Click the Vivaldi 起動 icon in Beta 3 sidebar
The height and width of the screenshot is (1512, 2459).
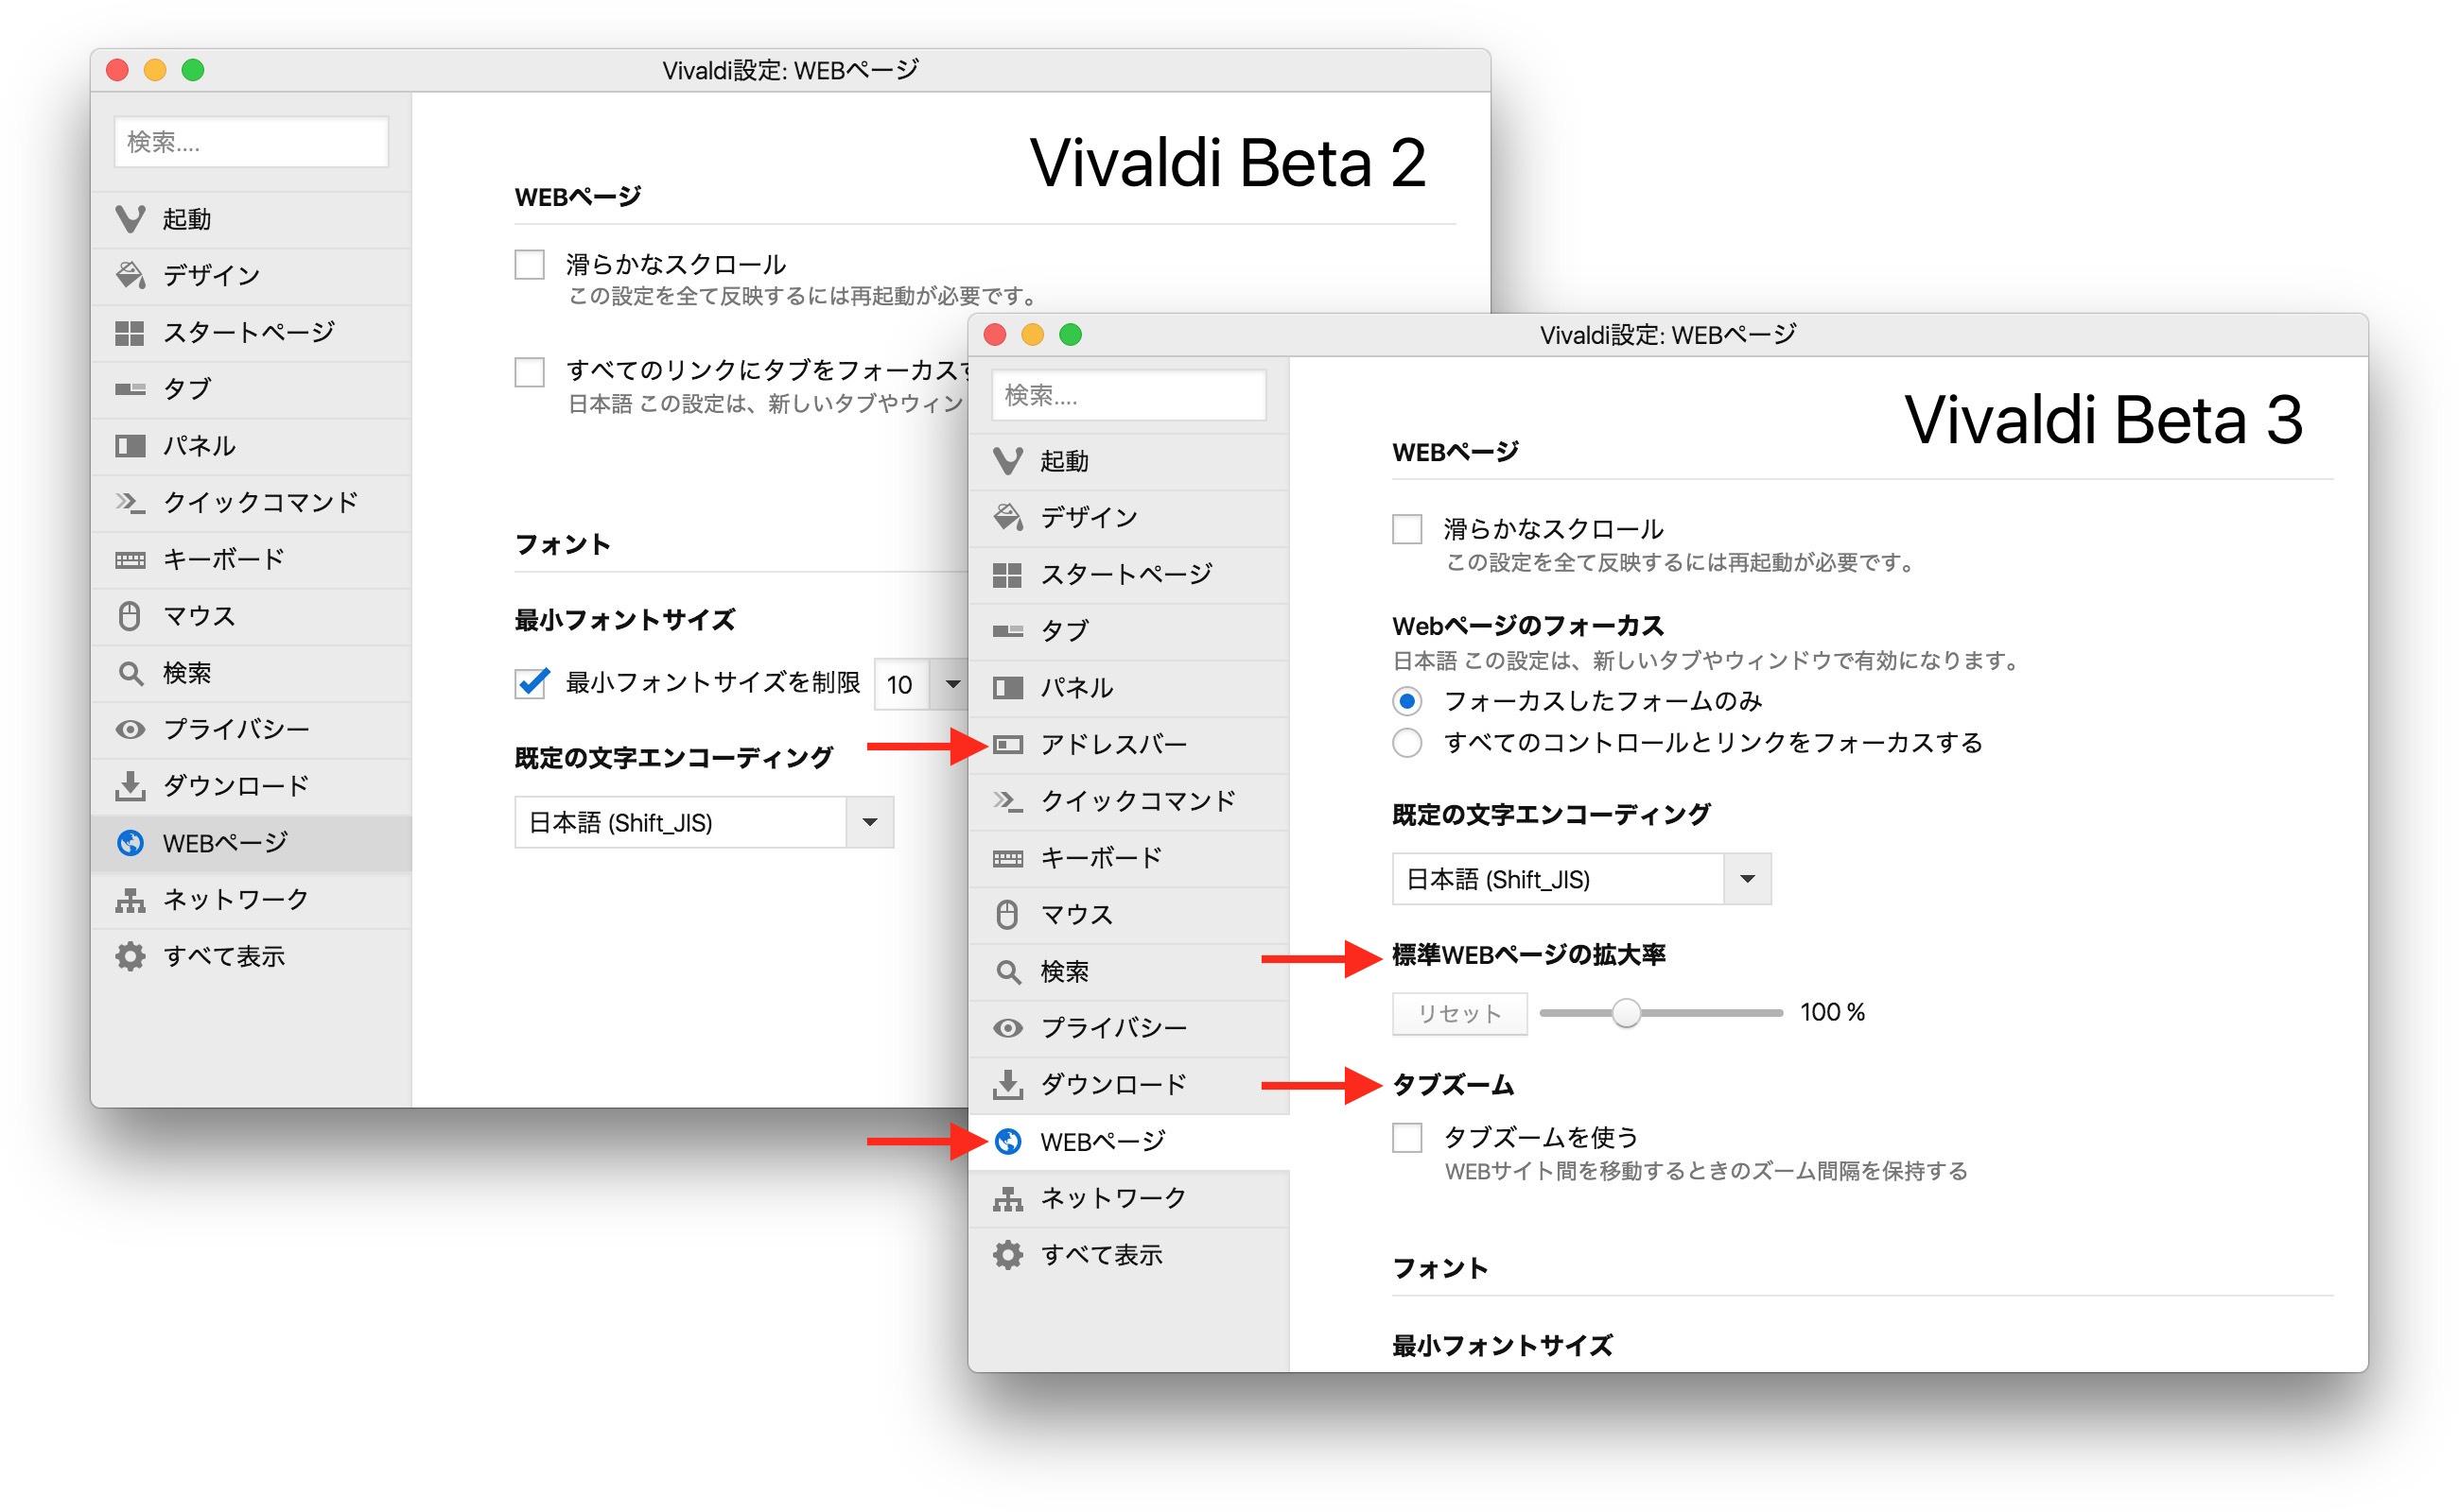pos(1008,461)
